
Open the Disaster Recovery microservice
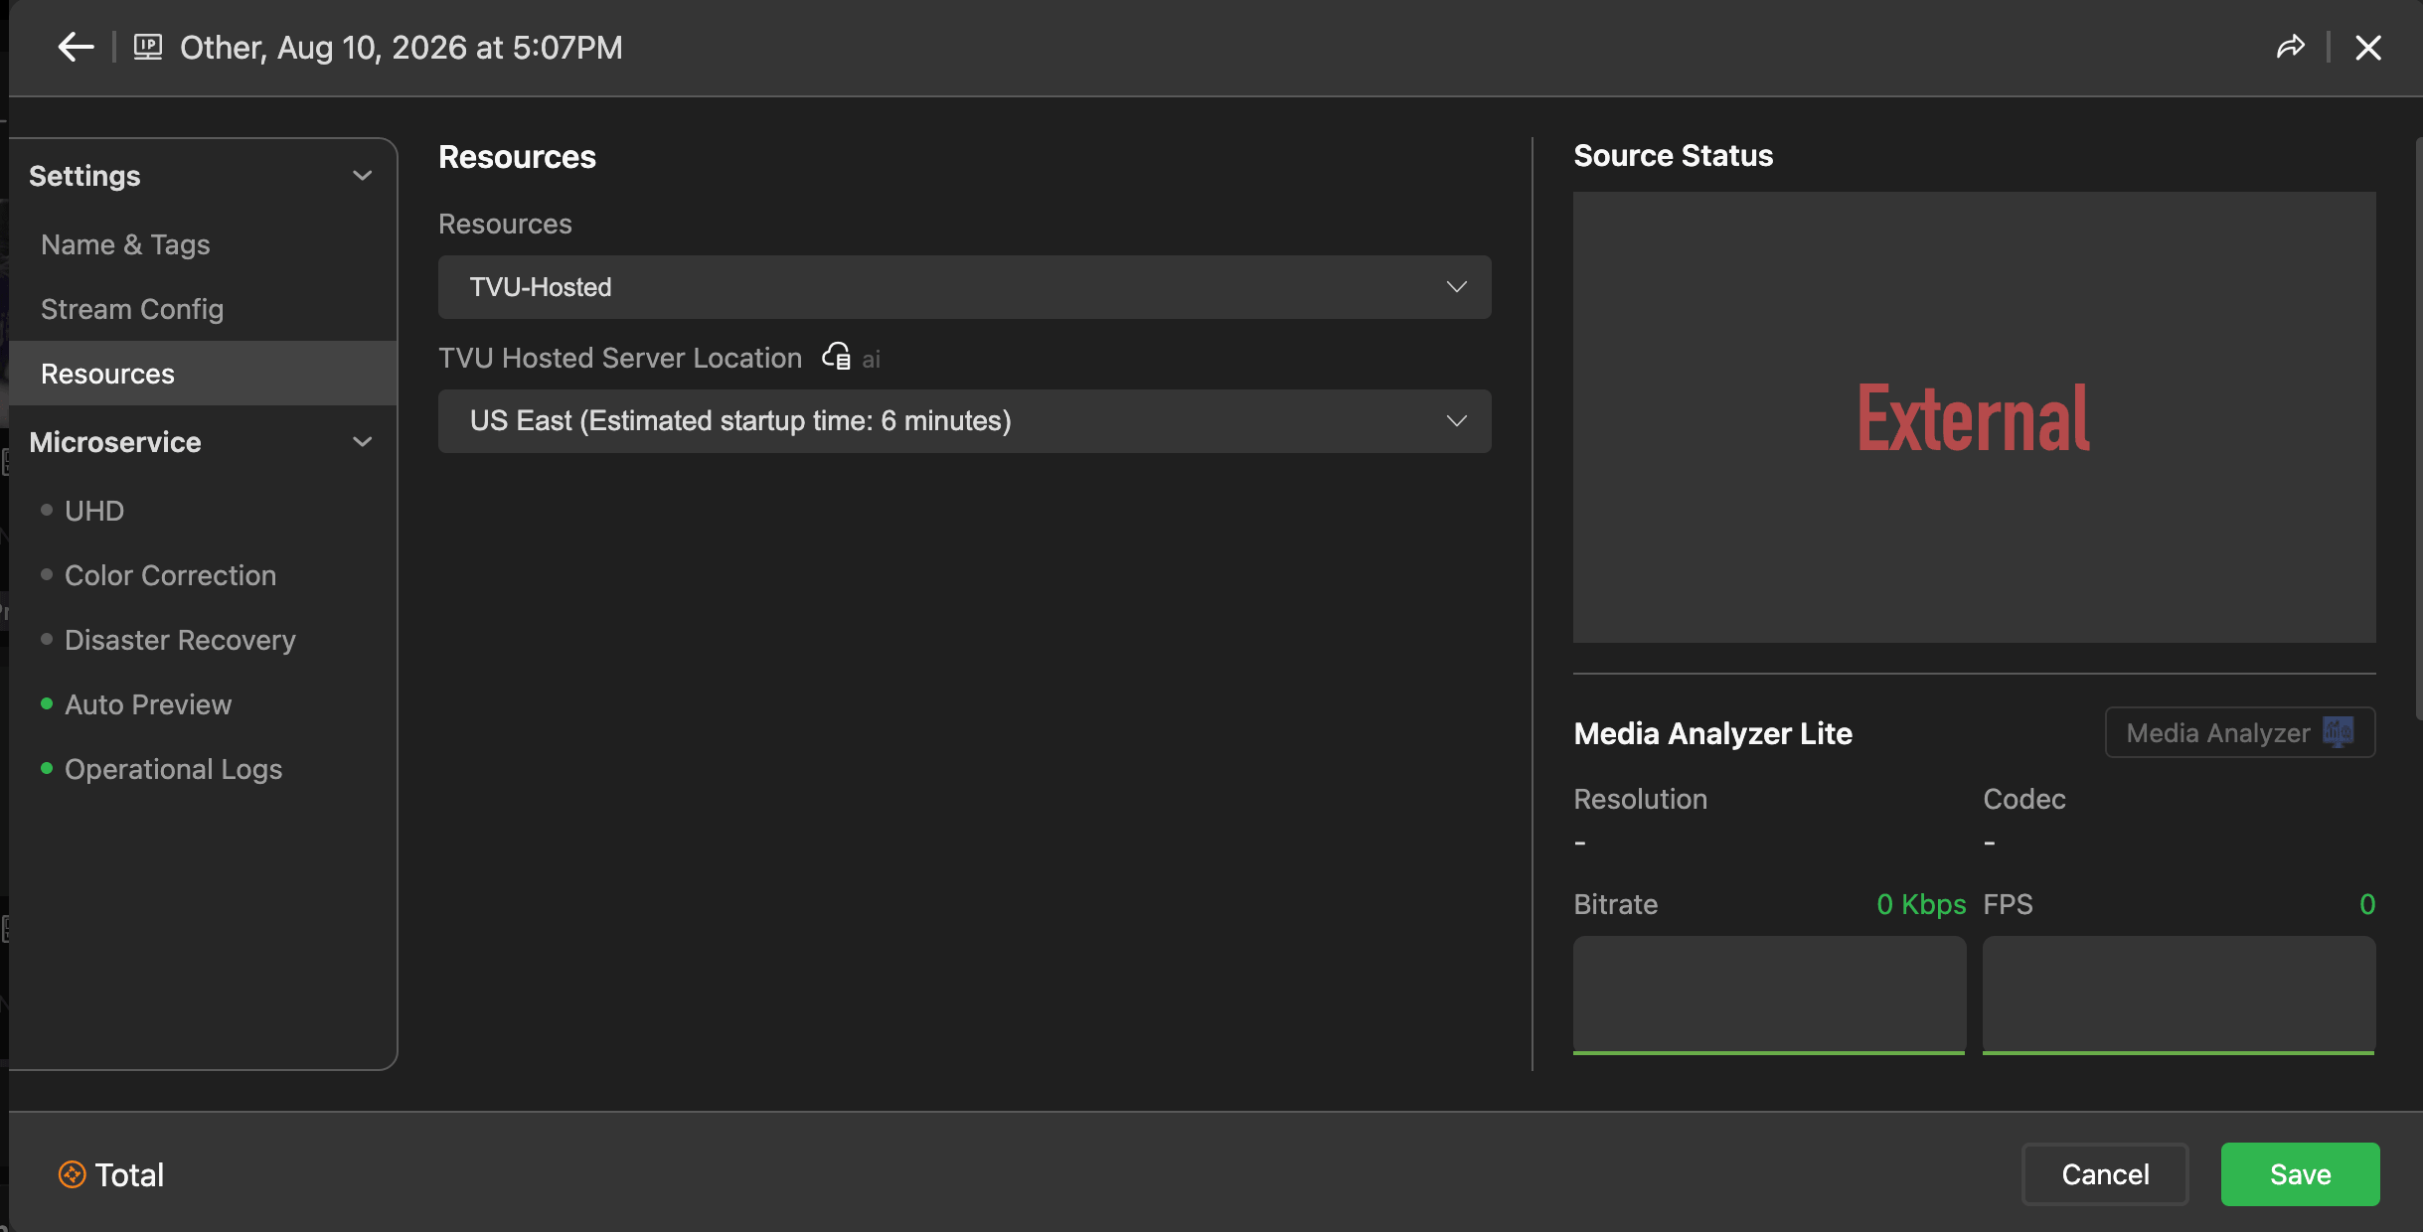point(180,640)
